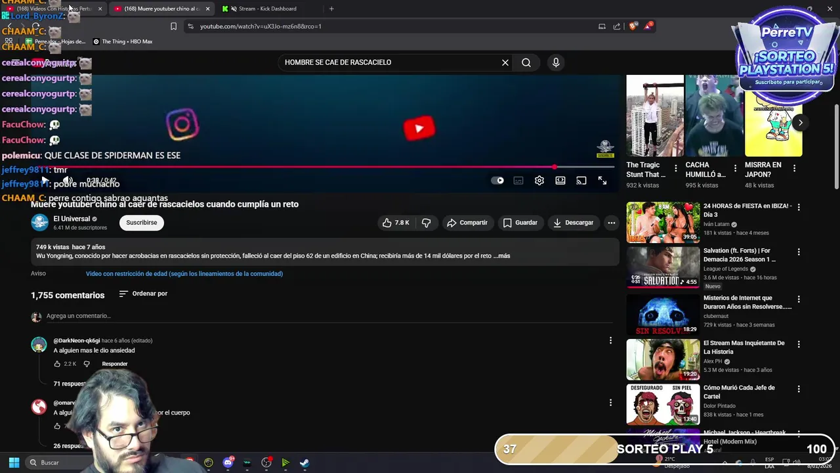This screenshot has width=840, height=473.
Task: Open the age restriction community guidelines link
Action: (x=184, y=273)
